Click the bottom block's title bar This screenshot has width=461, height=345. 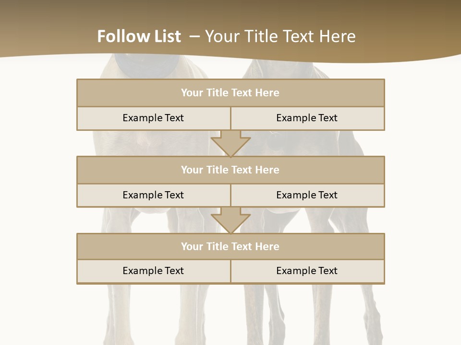click(x=230, y=246)
